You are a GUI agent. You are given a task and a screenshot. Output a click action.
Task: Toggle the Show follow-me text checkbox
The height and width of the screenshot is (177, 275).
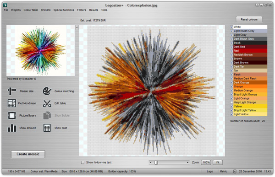82,163
